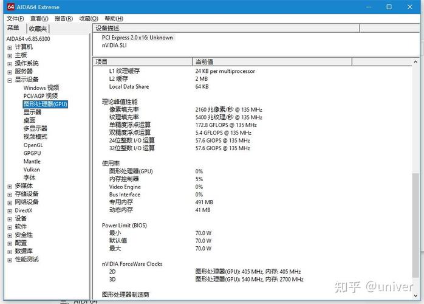
Task: Click the 当前值 column header
Action: [272, 62]
